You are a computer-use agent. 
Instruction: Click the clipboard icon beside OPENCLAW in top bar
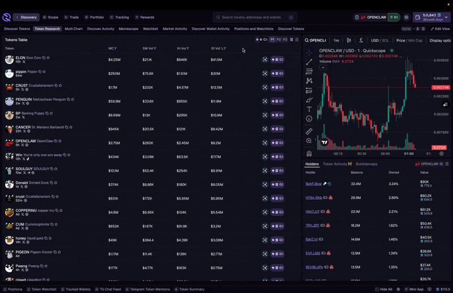point(357,18)
